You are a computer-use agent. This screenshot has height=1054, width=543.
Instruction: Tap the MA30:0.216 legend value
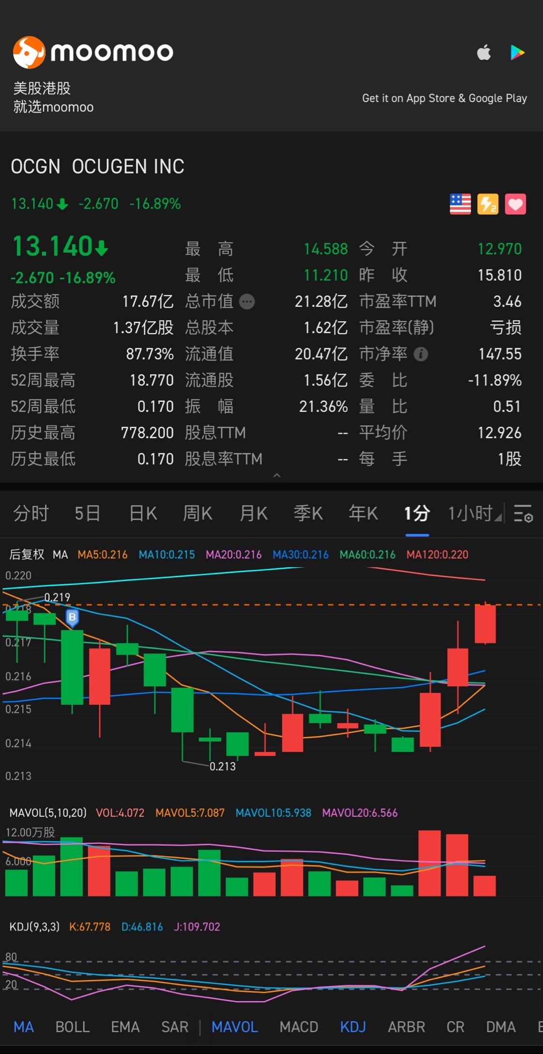click(301, 555)
